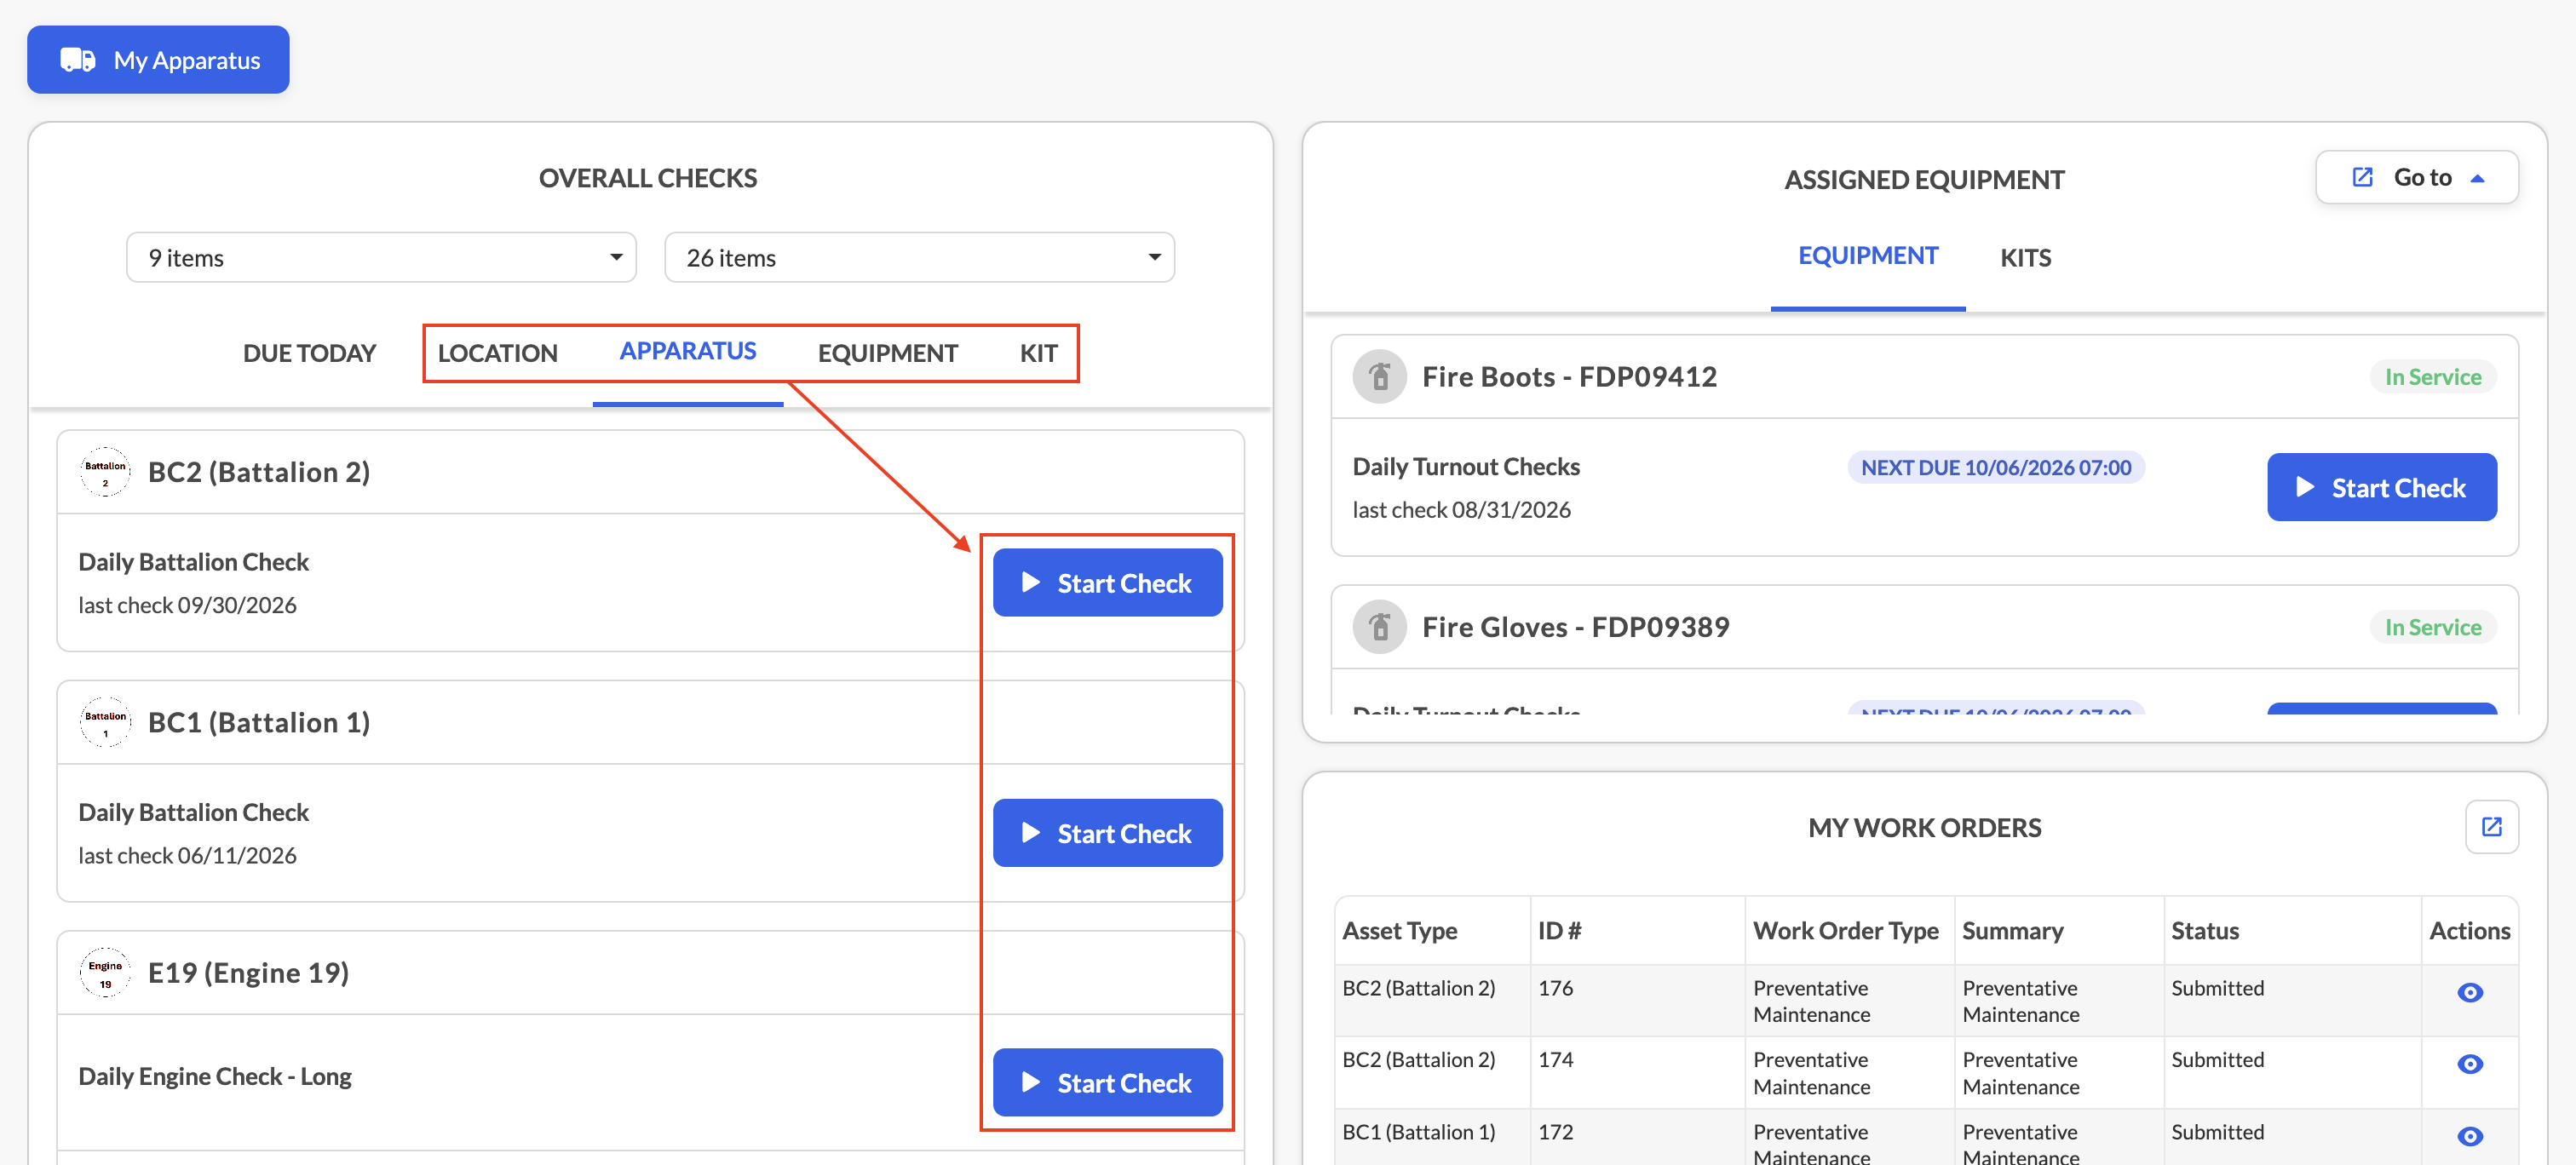This screenshot has width=2576, height=1165.
Task: View work order 172 eye icon
Action: (x=2469, y=1136)
